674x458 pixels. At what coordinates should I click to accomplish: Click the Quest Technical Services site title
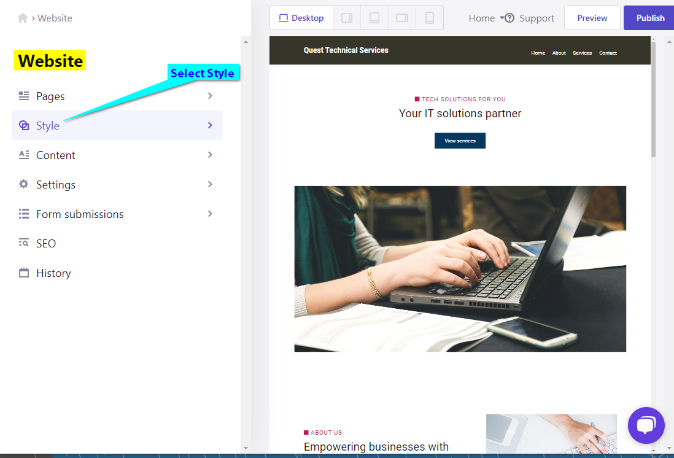click(x=346, y=50)
